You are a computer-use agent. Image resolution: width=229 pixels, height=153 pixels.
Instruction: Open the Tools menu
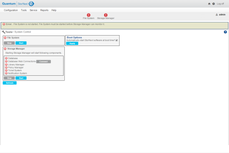tap(24, 10)
